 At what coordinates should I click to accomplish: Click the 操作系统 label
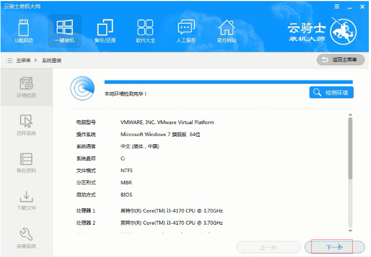pyautogui.click(x=86, y=134)
